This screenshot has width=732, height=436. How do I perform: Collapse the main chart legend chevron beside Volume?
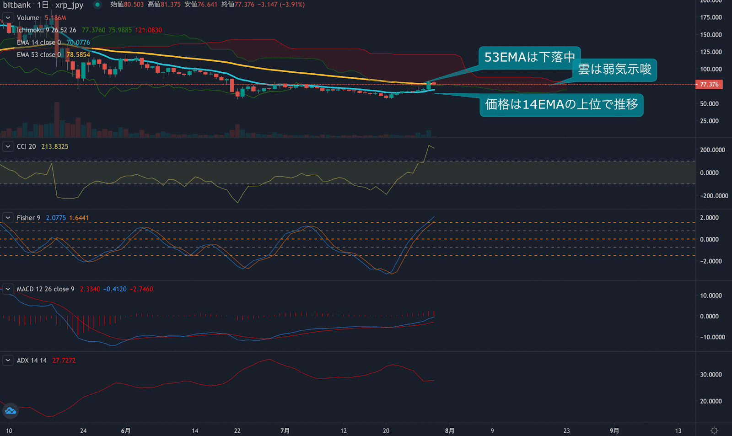(8, 18)
